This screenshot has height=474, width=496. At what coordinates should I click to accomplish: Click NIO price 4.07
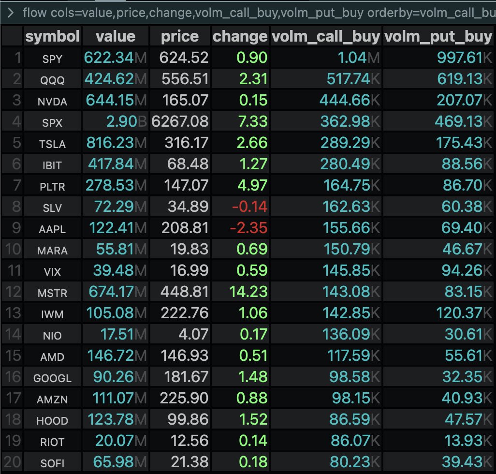(193, 334)
